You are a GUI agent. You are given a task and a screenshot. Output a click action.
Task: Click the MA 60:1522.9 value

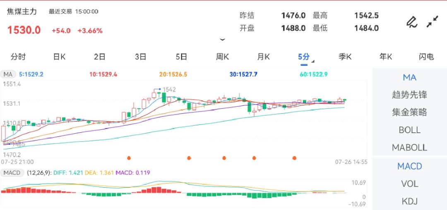pos(314,74)
